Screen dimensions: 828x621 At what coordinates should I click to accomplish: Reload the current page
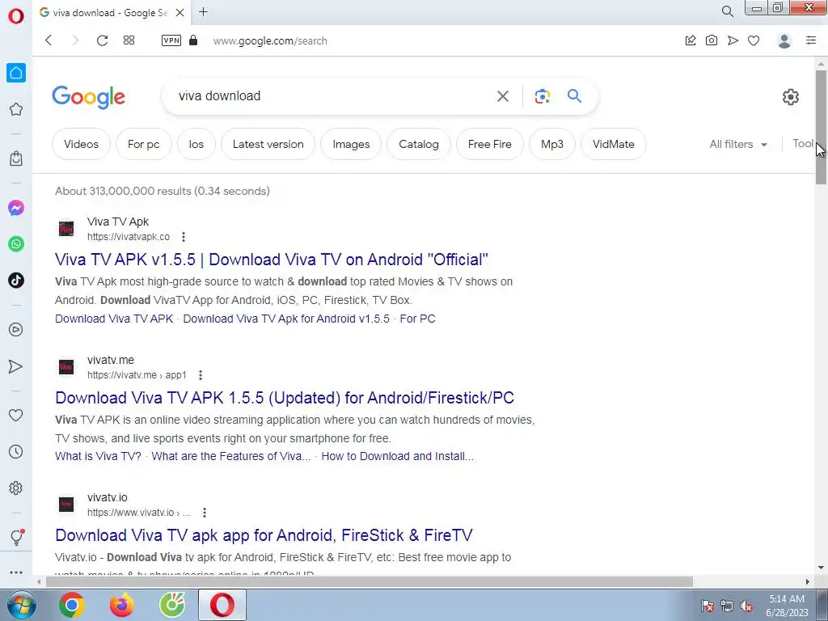[102, 40]
